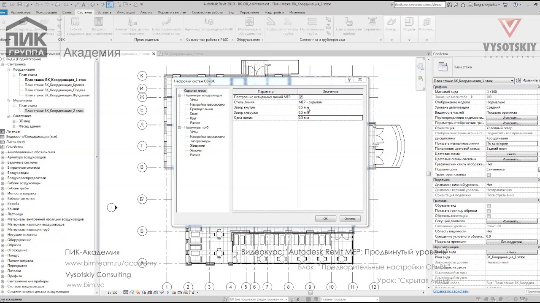Viewport: 540px width, 303px height.
Task: Click the Одна линия value field
Action: (x=330, y=118)
